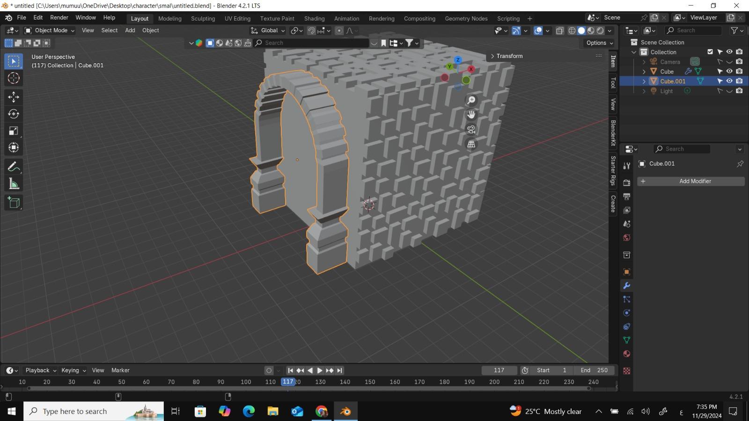Open Global transform orientation dropdown
Image resolution: width=749 pixels, height=421 pixels.
coord(268,30)
